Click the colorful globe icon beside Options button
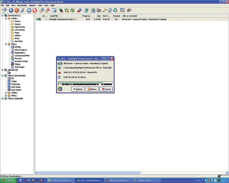This screenshot has height=183, width=229. click(60, 89)
